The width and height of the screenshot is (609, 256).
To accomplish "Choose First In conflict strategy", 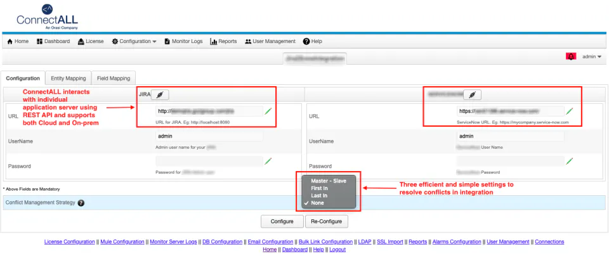I will (x=328, y=188).
